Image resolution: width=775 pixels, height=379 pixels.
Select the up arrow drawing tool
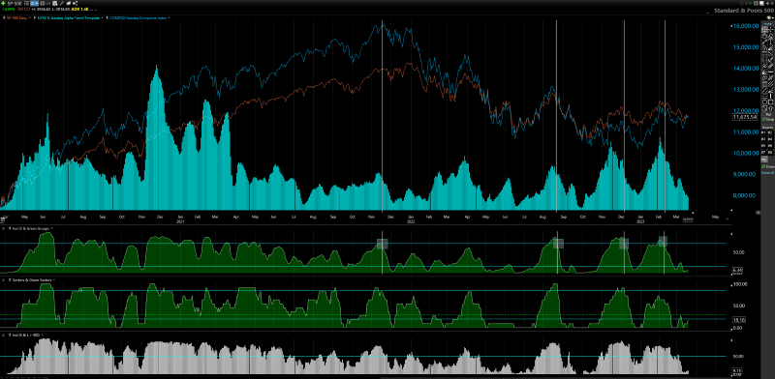point(770,108)
